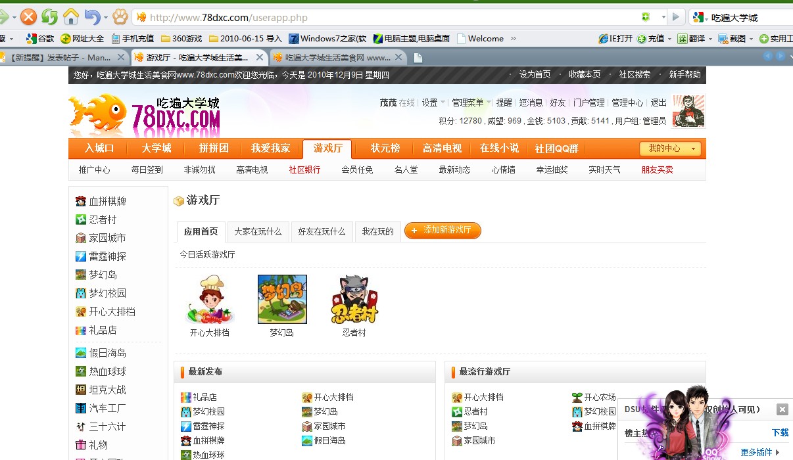Switch to the 大家在玩什么 tab
793x460 pixels.
pyautogui.click(x=258, y=231)
